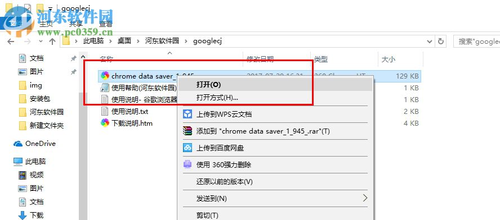
Task: Click the refresh button in address bar
Action: pyautogui.click(x=441, y=42)
